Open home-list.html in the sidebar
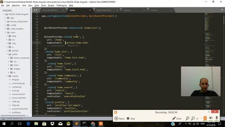The image size is (225, 127). tap(18, 94)
